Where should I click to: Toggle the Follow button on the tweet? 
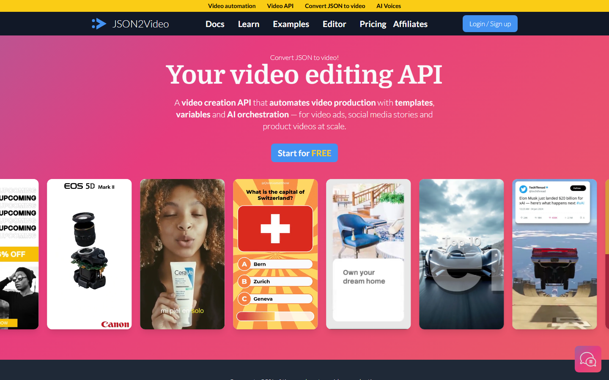(578, 188)
